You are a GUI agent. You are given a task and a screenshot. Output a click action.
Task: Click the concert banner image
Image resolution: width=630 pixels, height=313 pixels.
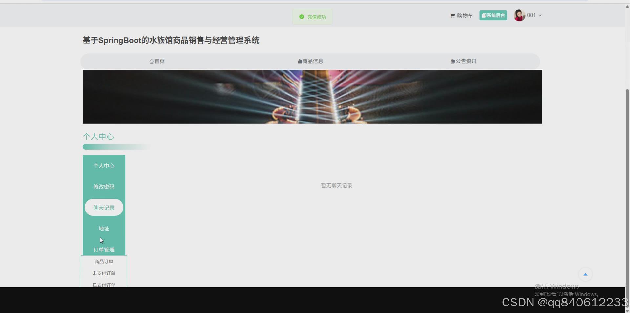[x=312, y=97]
